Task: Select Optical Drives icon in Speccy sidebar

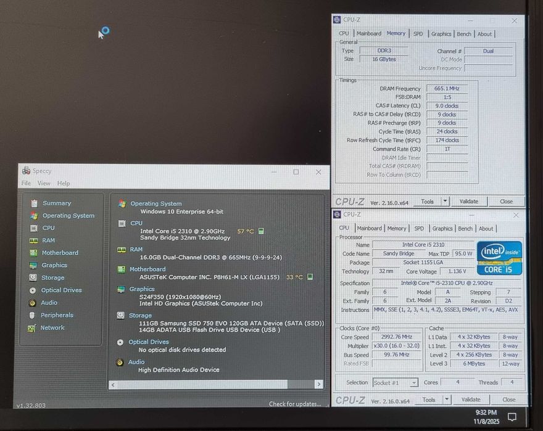Action: coord(33,290)
